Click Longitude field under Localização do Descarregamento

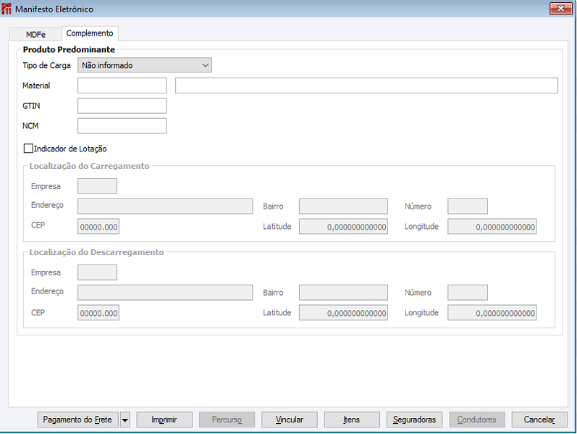click(x=492, y=313)
